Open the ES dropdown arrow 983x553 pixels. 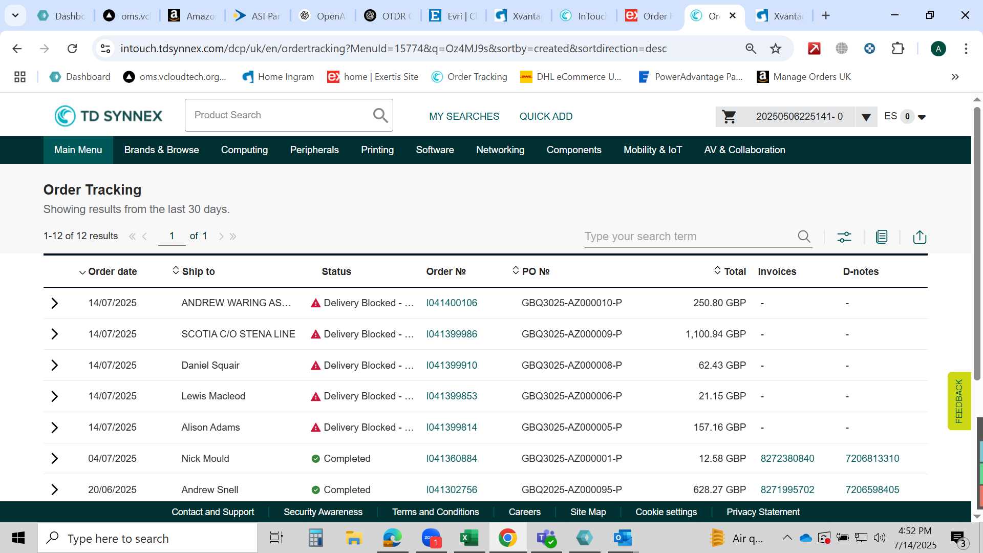922,117
